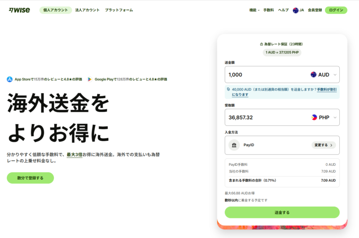Image resolution: width=359 pixels, height=238 pixels.
Task: Open the プラットフォーム tab
Action: tap(119, 10)
